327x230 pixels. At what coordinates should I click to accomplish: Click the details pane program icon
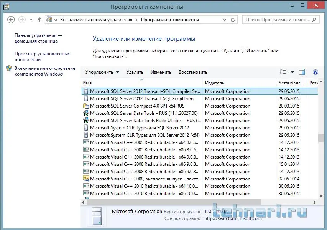coord(97,216)
